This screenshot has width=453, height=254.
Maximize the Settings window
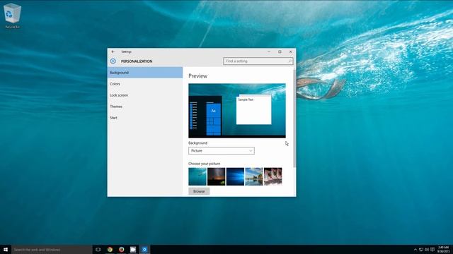click(280, 52)
